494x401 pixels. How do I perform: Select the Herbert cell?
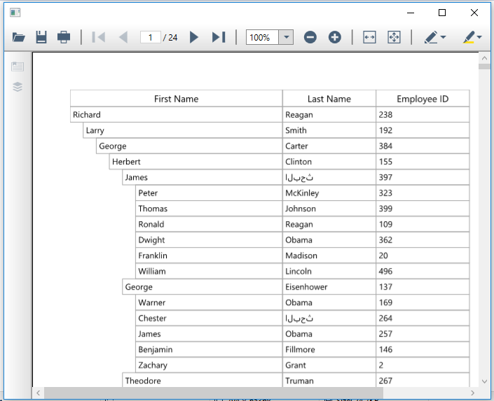coord(195,162)
